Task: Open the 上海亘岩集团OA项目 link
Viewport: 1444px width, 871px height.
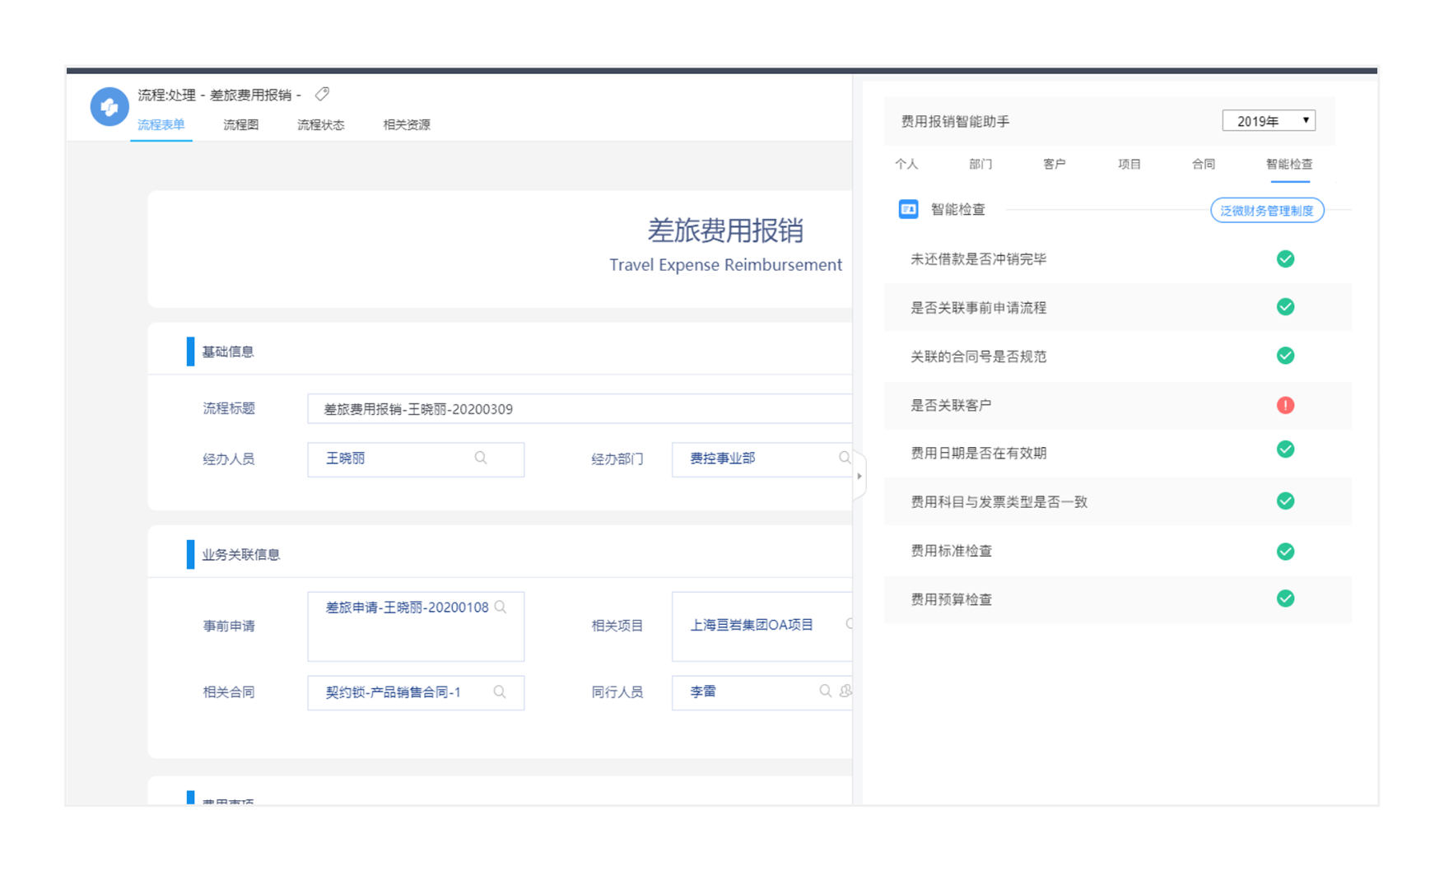Action: click(x=751, y=626)
